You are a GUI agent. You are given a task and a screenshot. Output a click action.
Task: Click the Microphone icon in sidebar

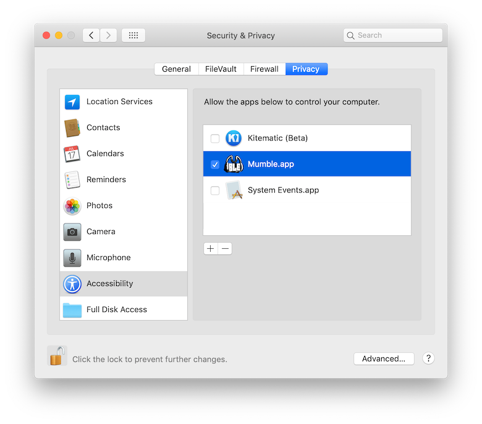(x=72, y=257)
